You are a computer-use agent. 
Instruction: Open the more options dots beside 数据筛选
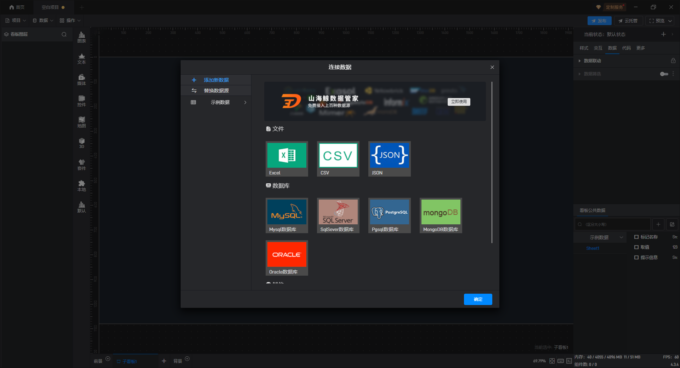pos(673,74)
